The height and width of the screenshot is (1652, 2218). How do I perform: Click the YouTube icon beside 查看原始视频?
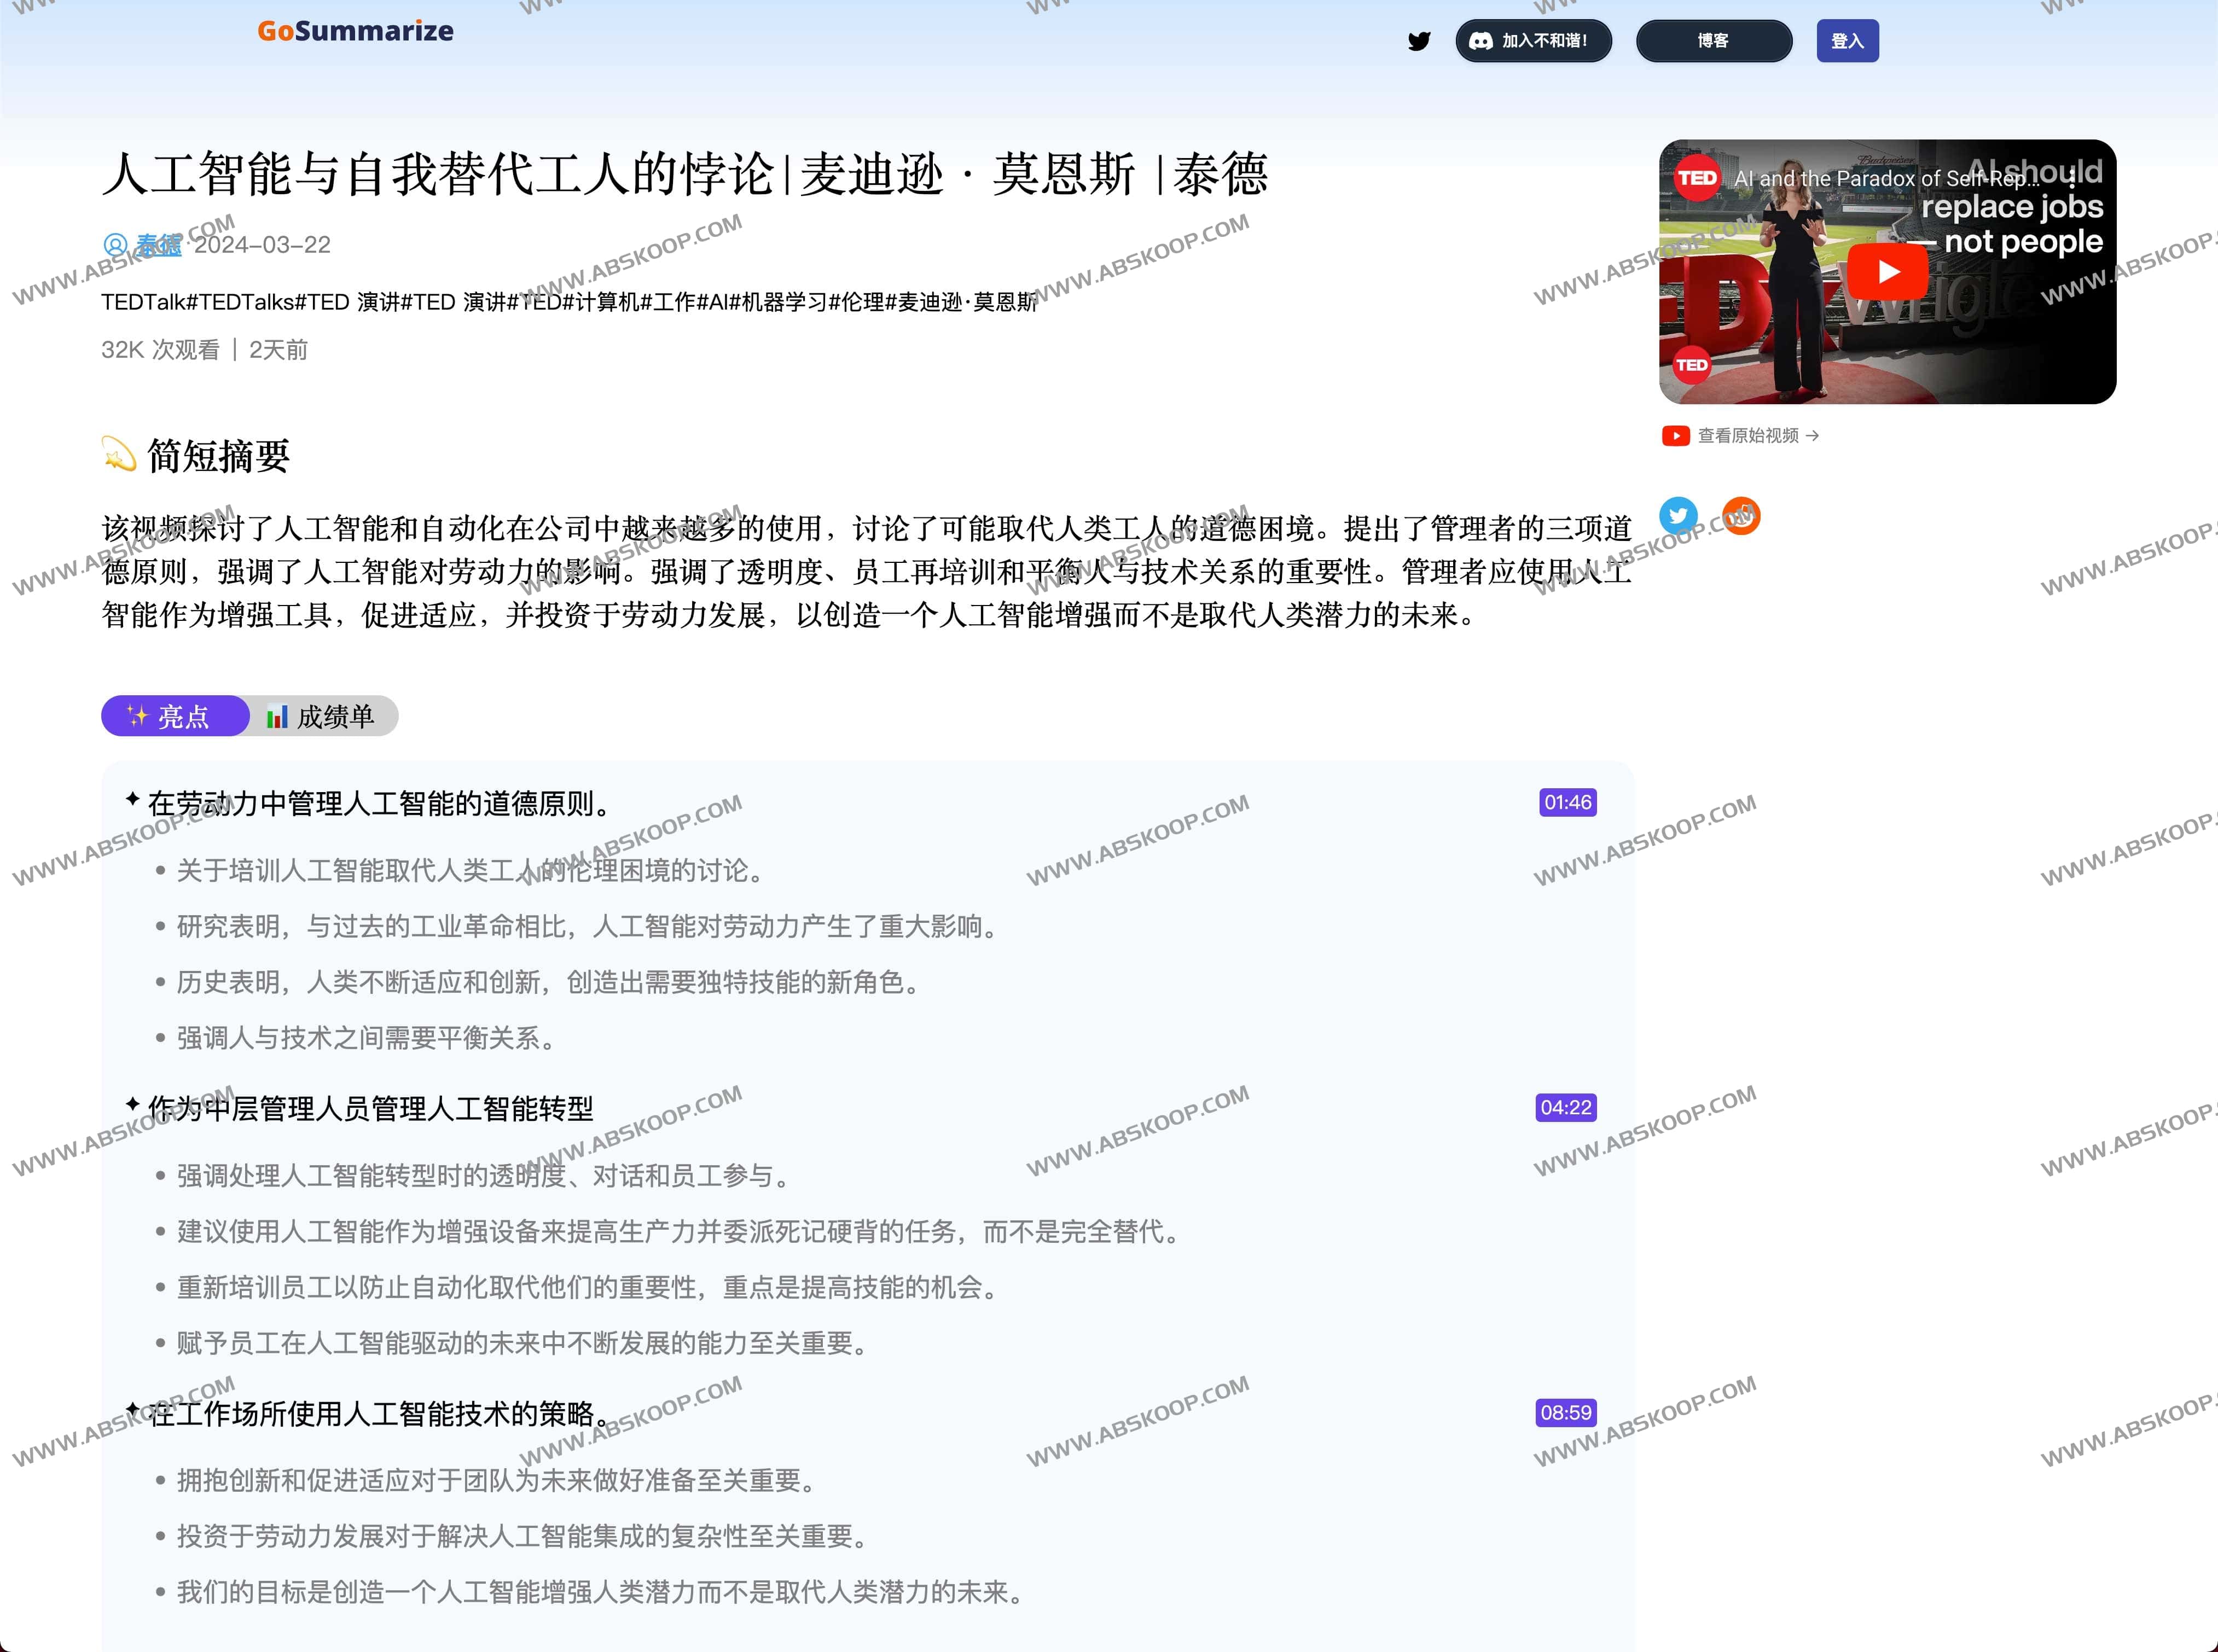(x=1676, y=435)
